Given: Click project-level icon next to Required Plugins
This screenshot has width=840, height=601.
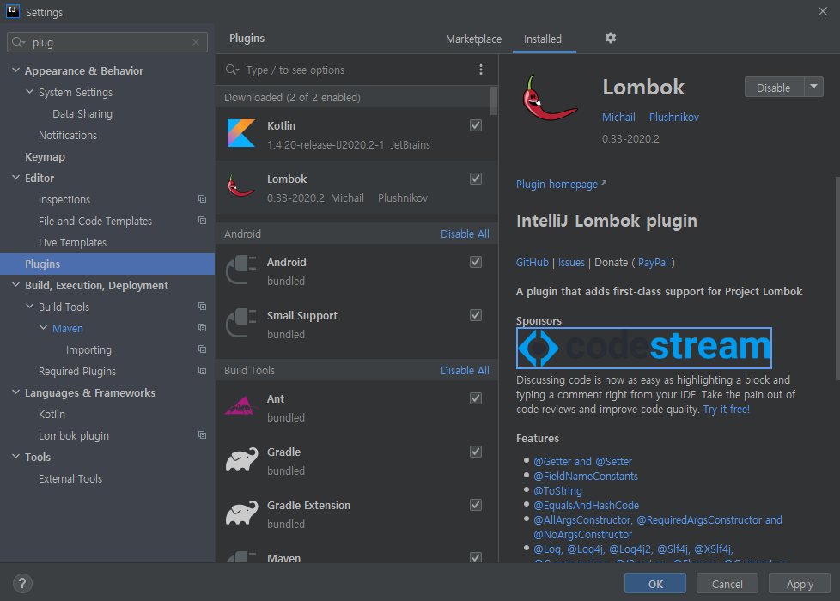Looking at the screenshot, I should (202, 371).
